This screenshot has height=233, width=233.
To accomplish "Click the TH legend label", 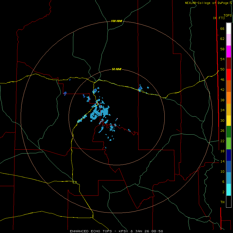I will pyautogui.click(x=222, y=202).
